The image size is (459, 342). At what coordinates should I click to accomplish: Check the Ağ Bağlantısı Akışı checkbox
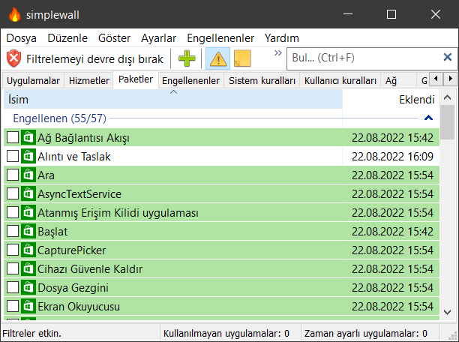click(13, 137)
